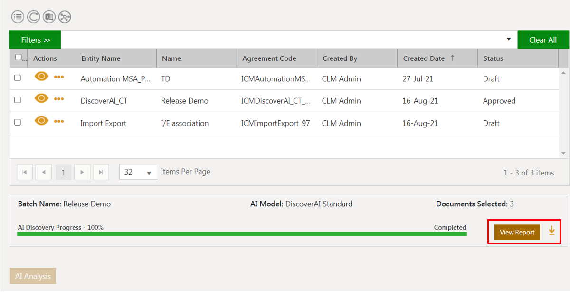570x292 pixels.
Task: Expand the Filters panel
Action: coord(35,40)
